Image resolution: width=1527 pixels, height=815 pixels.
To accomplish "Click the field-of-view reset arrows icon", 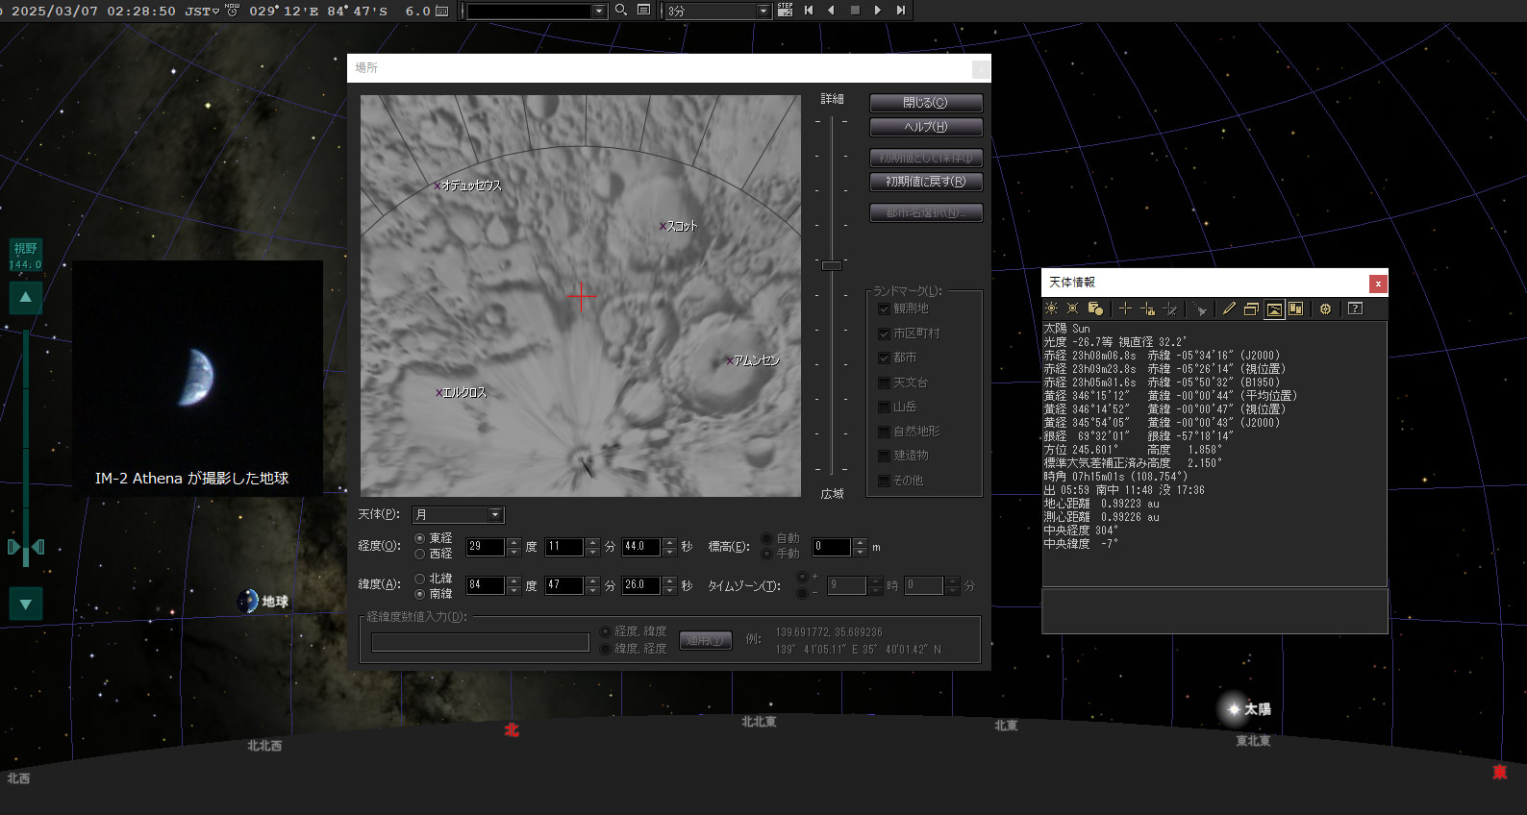I will point(26,547).
